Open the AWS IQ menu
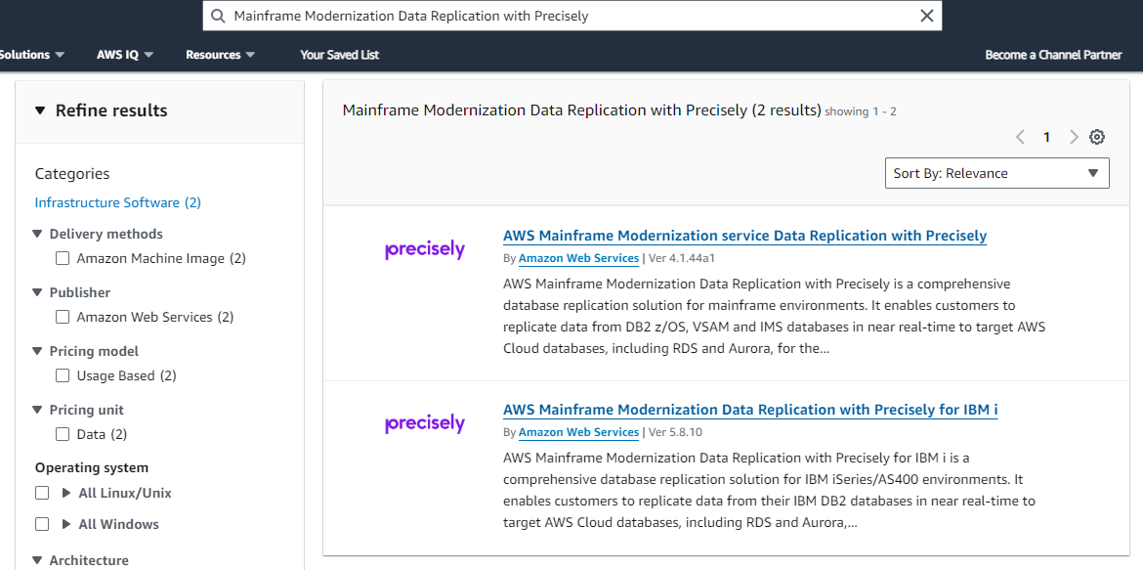The height and width of the screenshot is (570, 1143). coord(124,55)
